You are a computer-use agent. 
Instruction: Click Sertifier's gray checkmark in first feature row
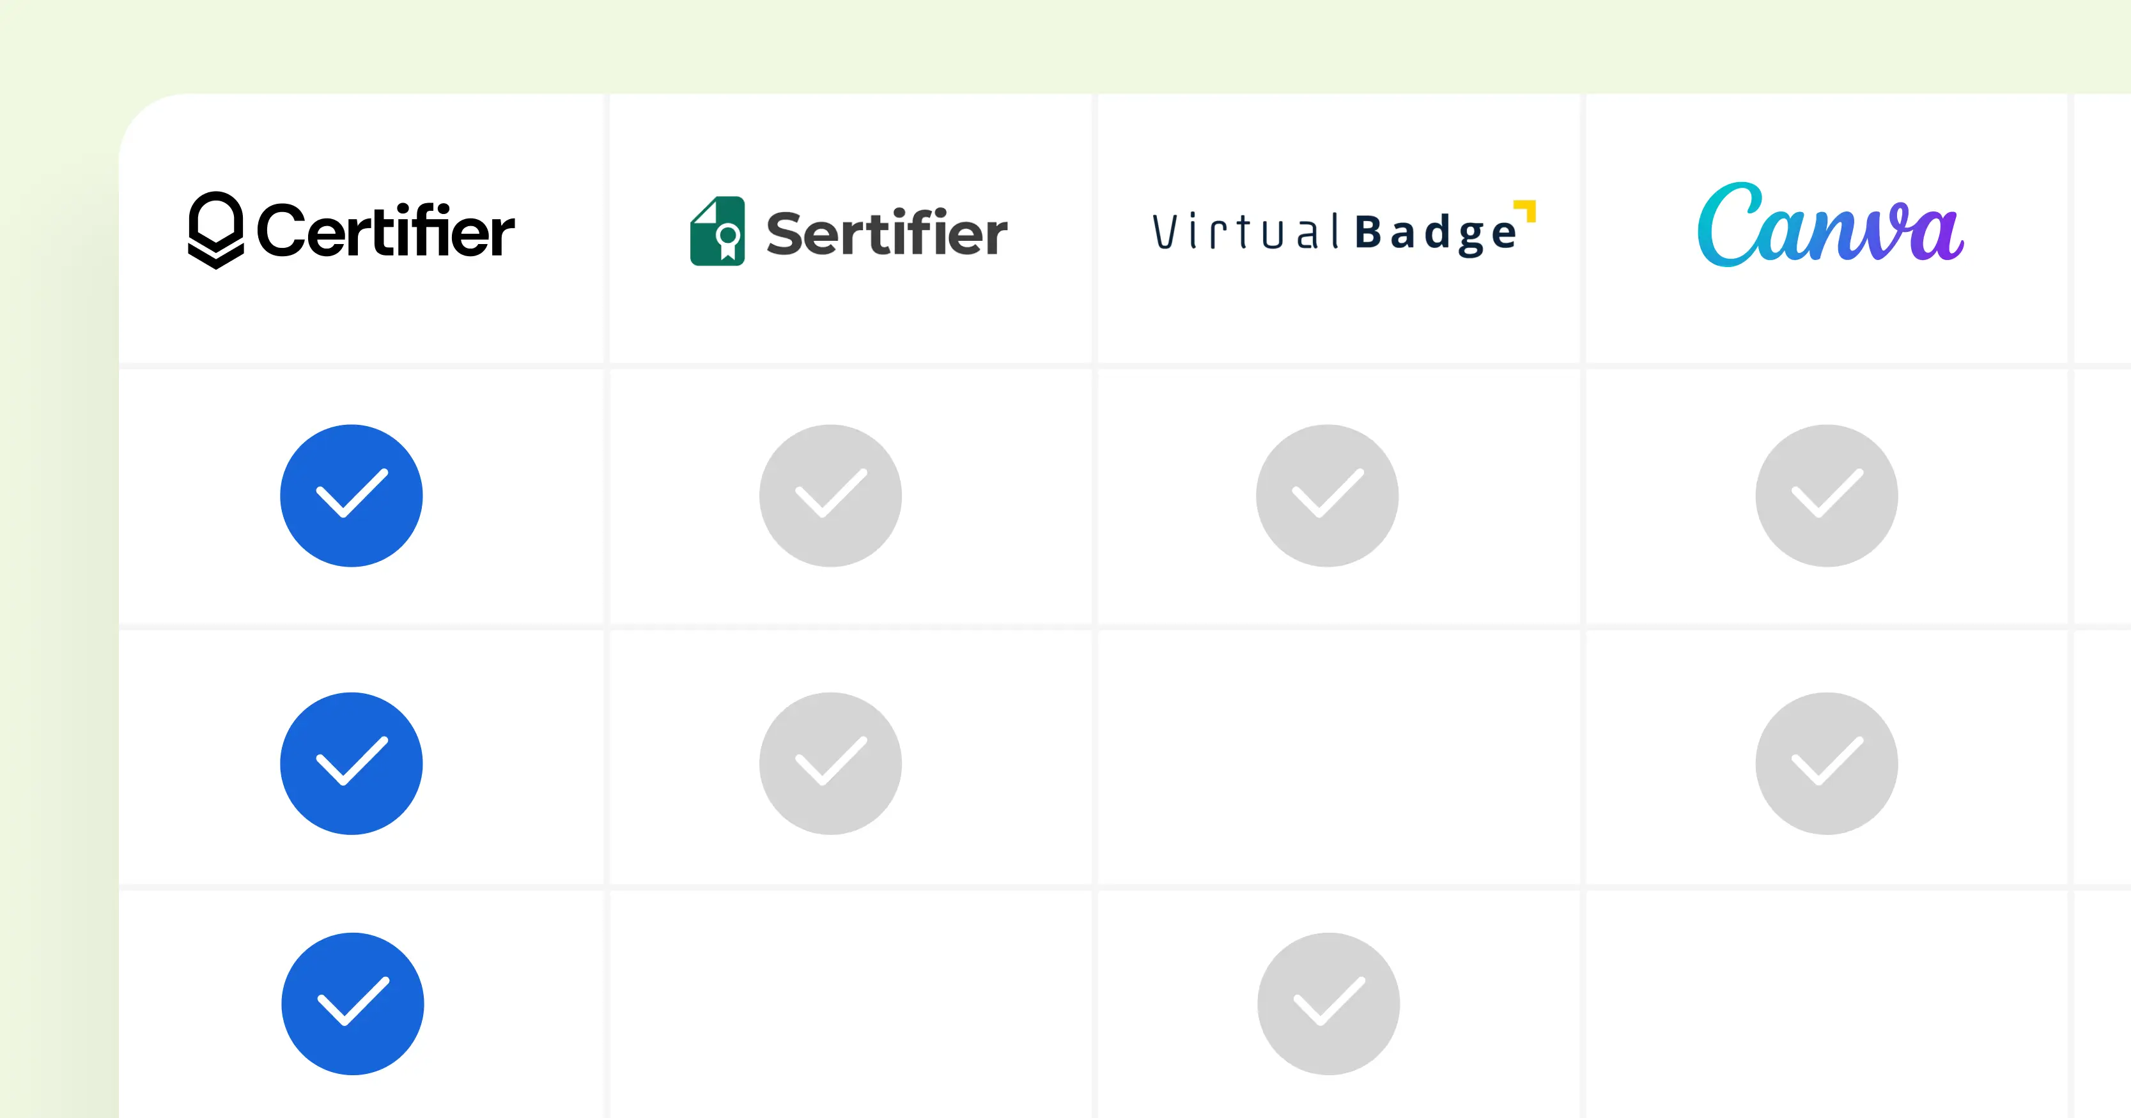(830, 495)
